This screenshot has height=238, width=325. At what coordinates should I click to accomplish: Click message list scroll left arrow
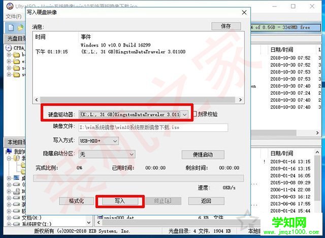(x=37, y=100)
